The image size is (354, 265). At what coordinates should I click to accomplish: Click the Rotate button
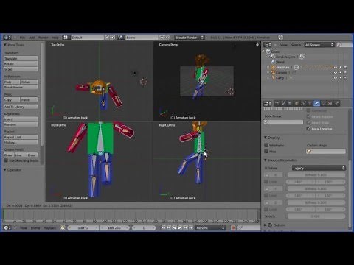pyautogui.click(x=21, y=64)
